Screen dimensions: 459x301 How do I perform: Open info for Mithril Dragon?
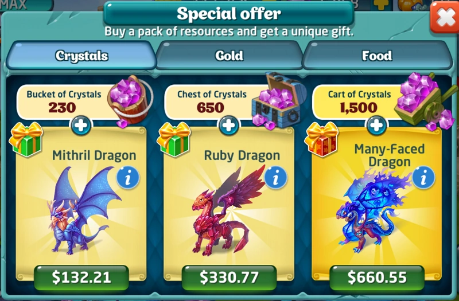pos(127,178)
